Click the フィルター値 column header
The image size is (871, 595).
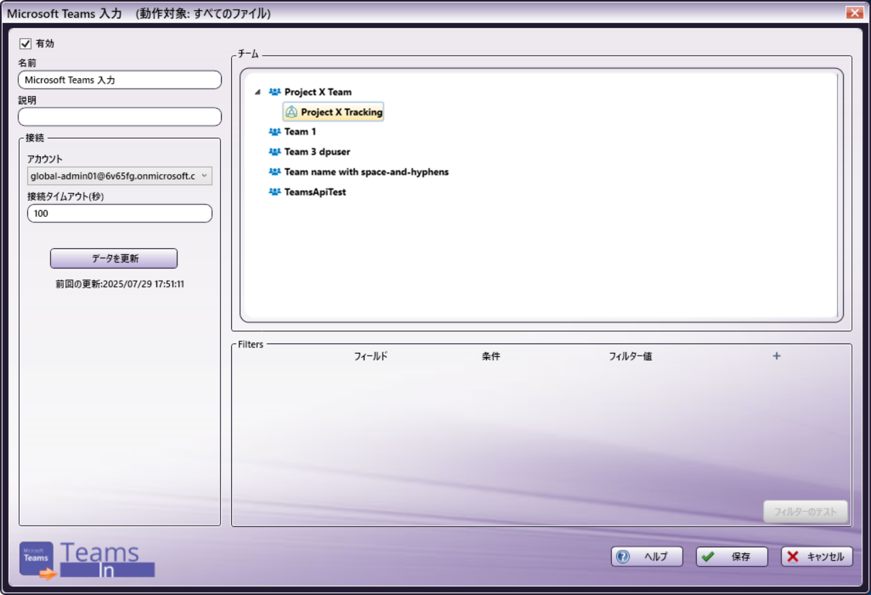(630, 356)
